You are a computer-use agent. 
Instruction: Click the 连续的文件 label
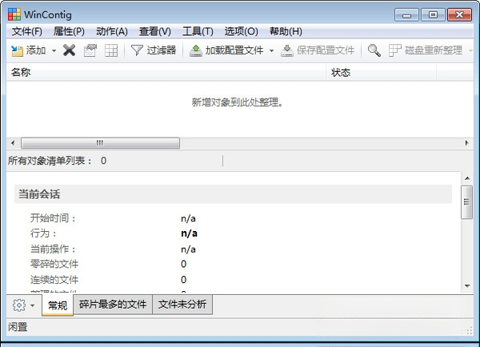click(54, 279)
